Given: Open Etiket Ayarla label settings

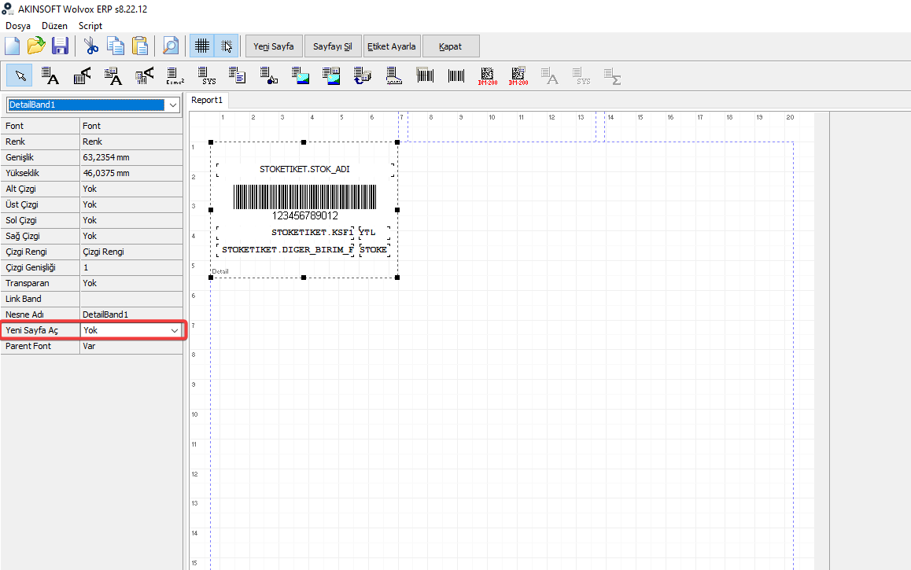Looking at the screenshot, I should 392,46.
